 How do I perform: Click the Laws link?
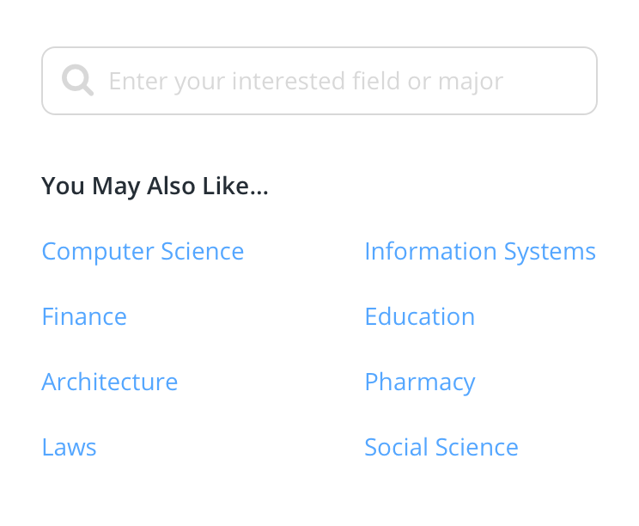[x=69, y=448]
